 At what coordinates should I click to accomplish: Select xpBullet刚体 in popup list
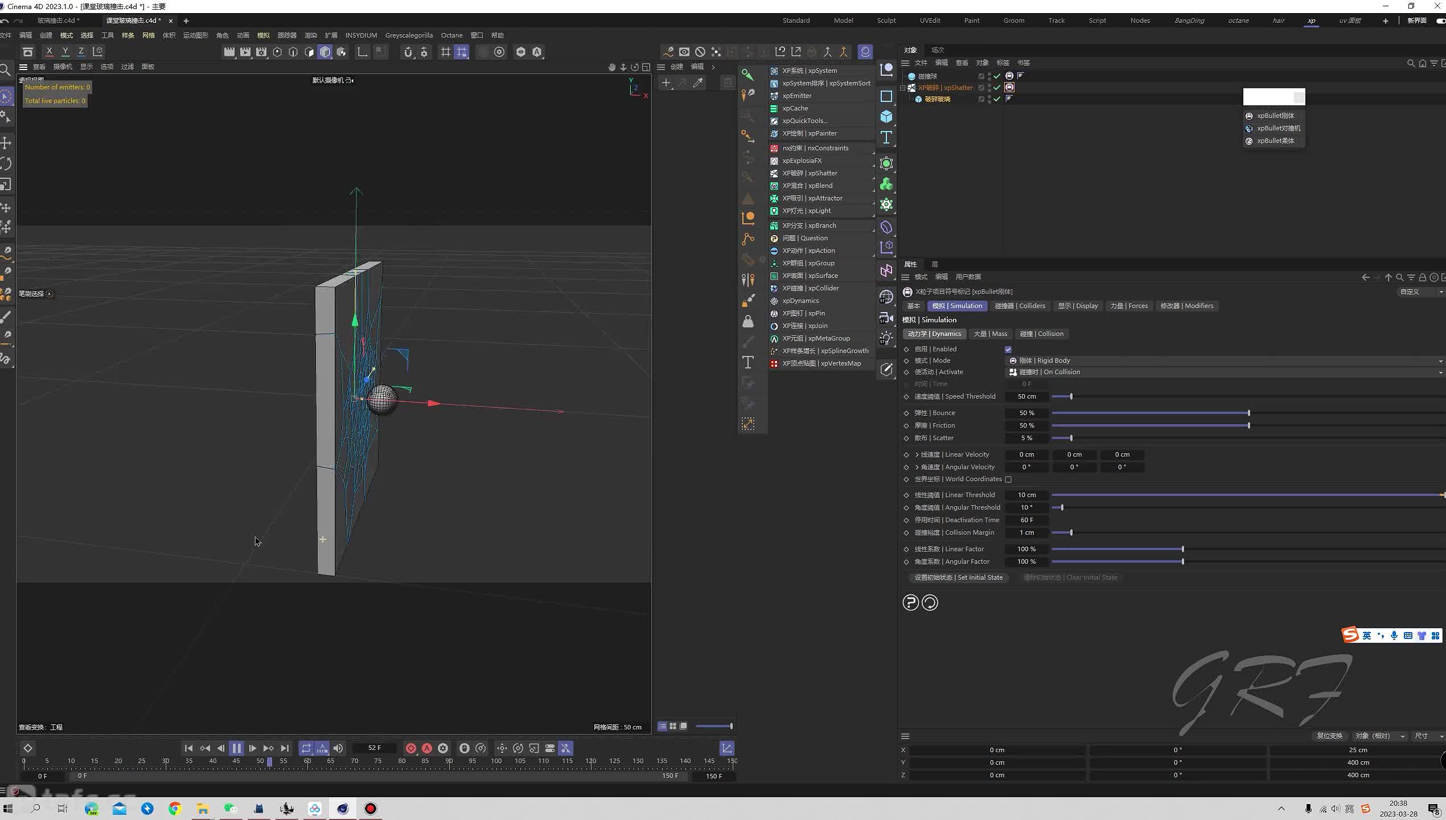[1274, 116]
